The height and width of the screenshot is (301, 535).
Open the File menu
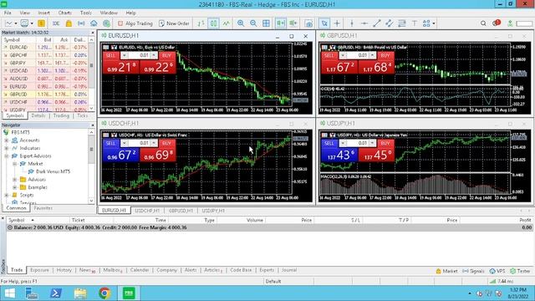point(8,13)
